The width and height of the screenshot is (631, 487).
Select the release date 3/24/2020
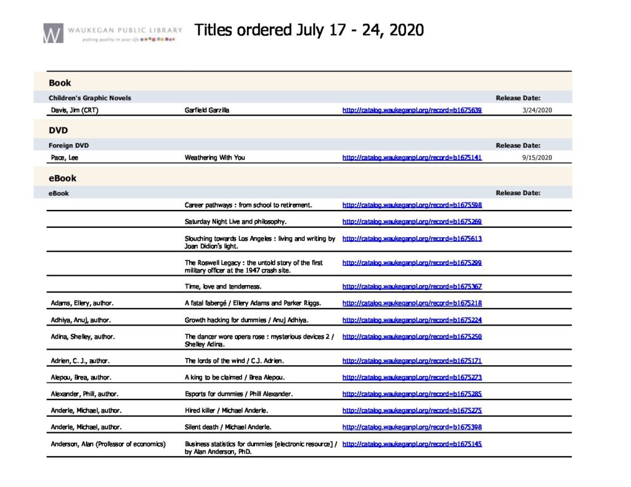[x=537, y=110]
